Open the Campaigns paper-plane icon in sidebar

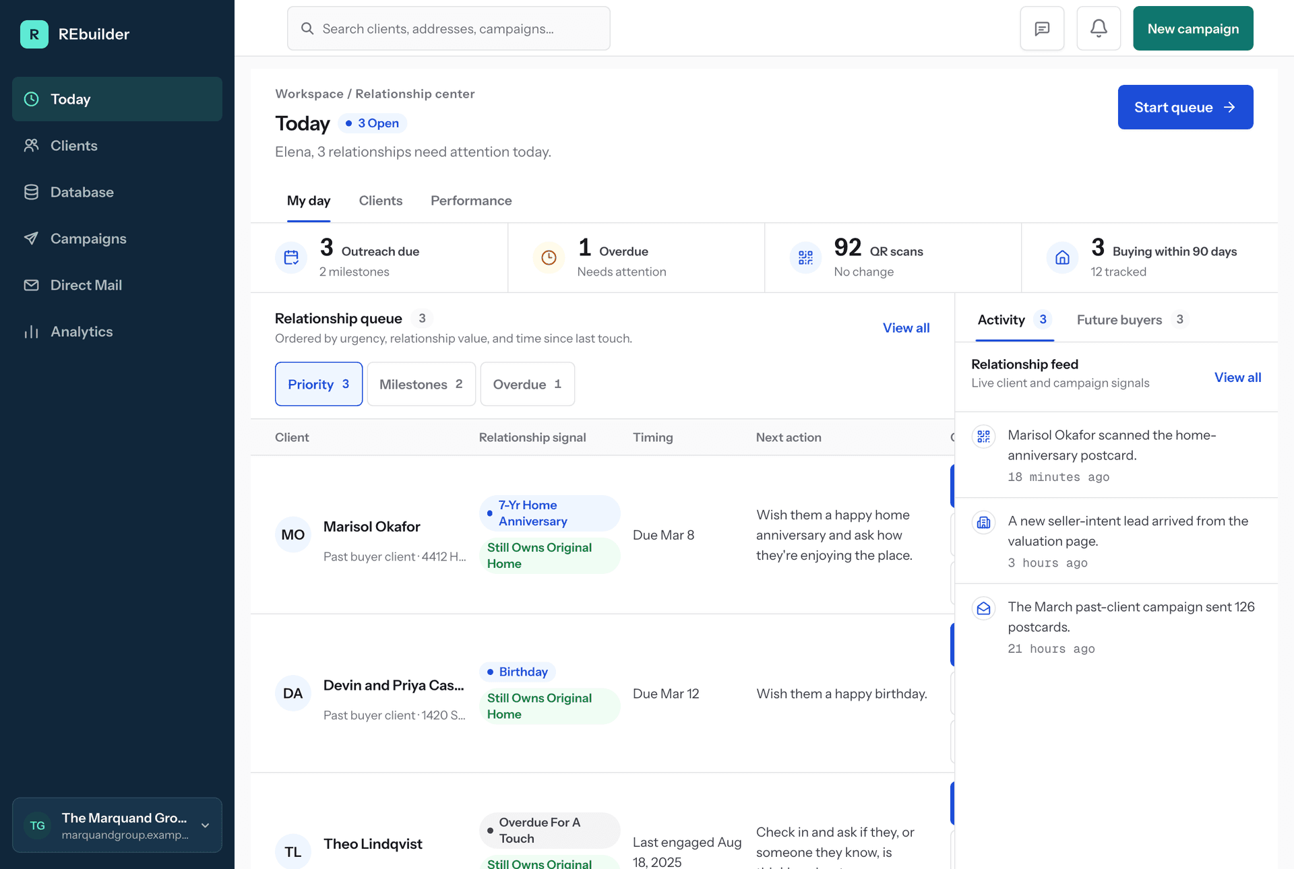point(31,238)
